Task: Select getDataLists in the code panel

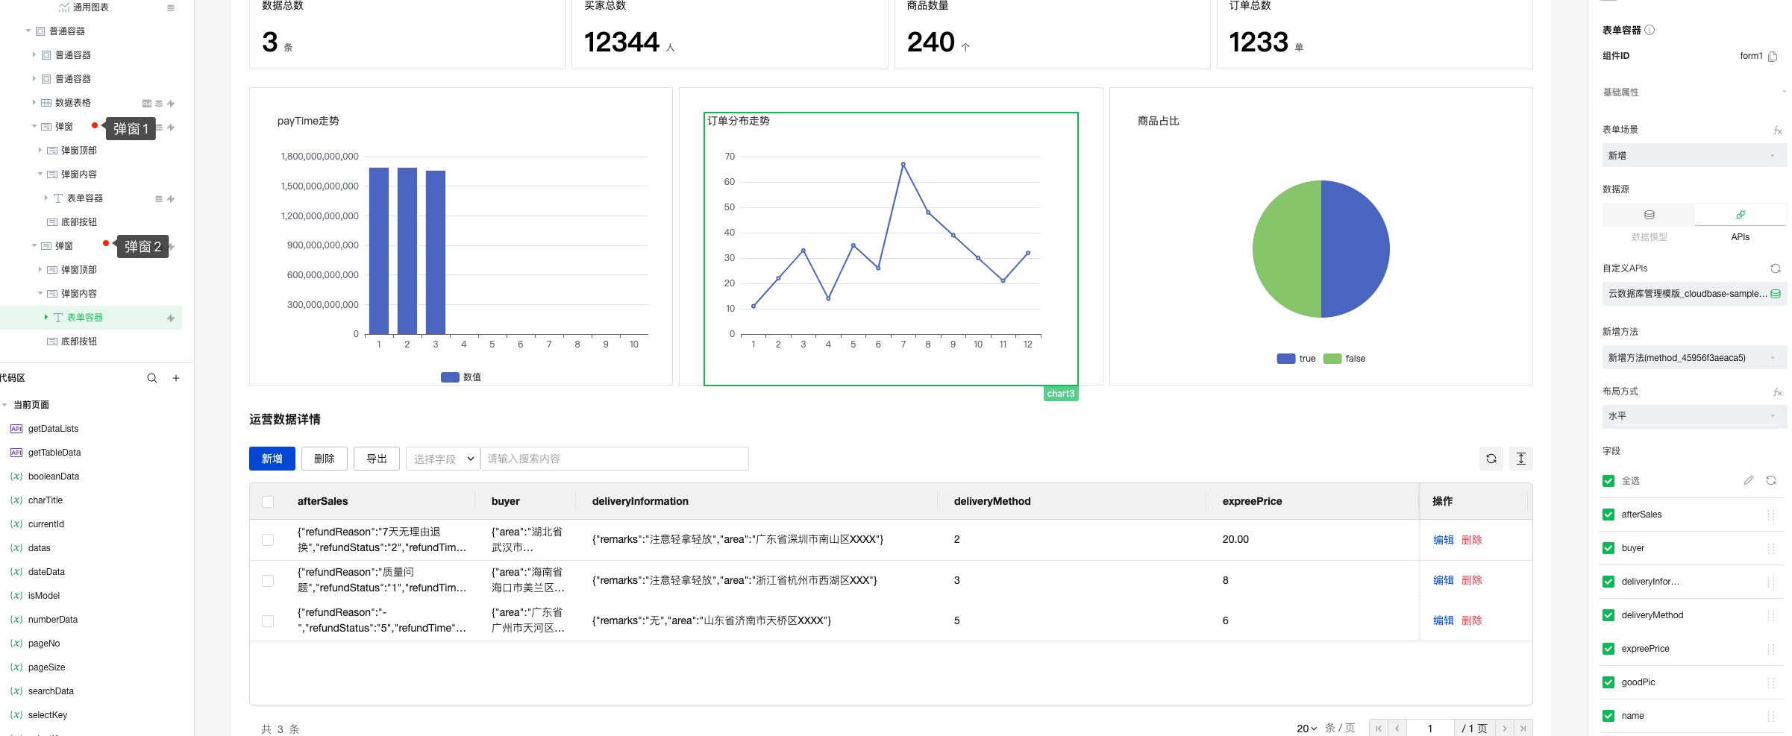Action: 53,429
